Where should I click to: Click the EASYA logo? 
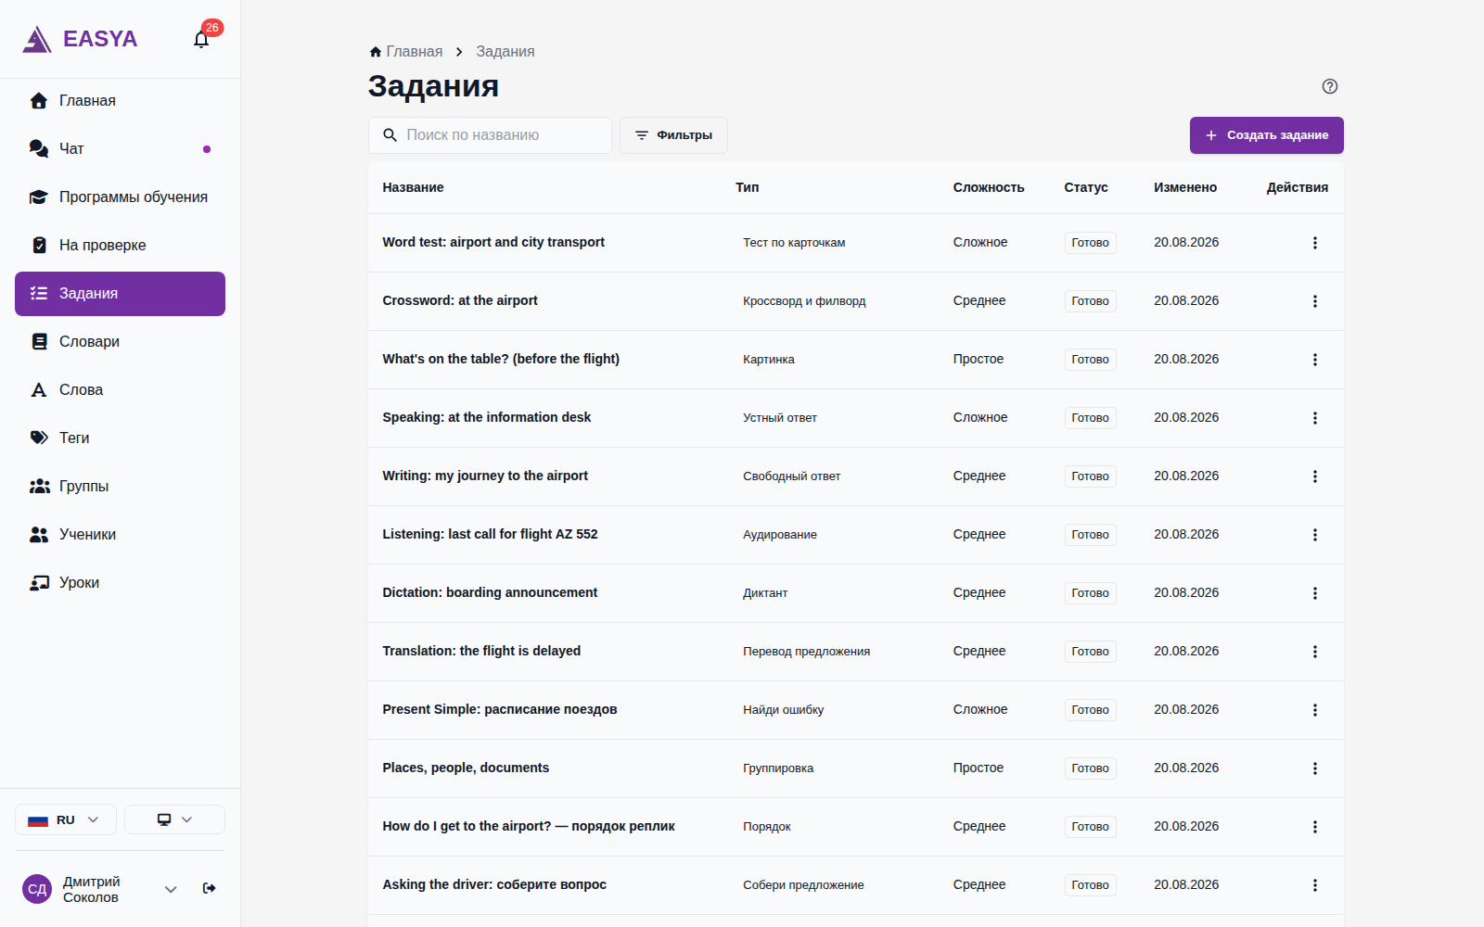tap(80, 39)
